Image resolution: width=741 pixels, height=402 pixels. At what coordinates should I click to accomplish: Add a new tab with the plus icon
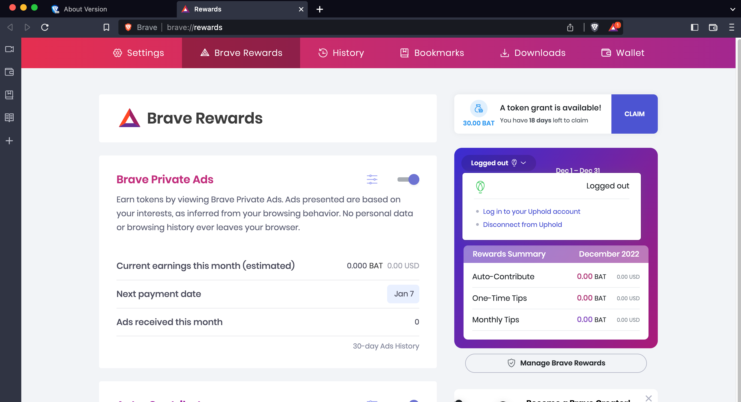click(x=319, y=9)
